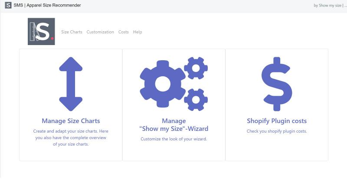347x195 pixels.
Task: Click 'Customize the look of your wizard' text
Action: pos(174,139)
